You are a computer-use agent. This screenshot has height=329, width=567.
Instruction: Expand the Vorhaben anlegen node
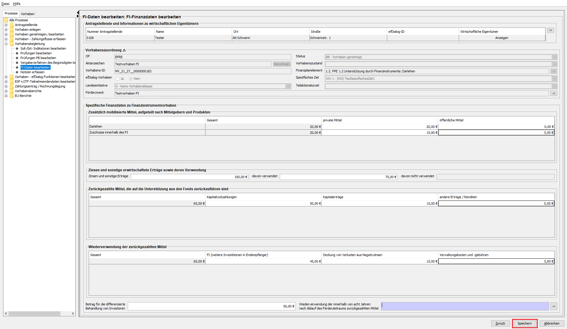pos(6,30)
